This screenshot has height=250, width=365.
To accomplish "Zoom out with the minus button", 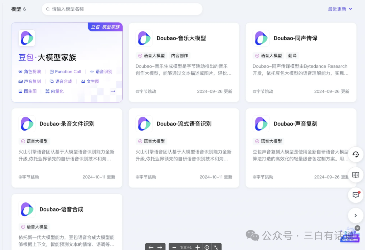I will point(174,247).
